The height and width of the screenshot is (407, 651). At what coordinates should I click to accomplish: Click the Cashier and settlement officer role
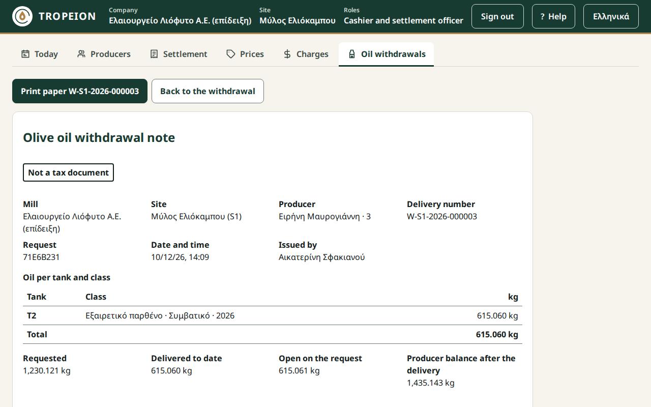click(403, 20)
